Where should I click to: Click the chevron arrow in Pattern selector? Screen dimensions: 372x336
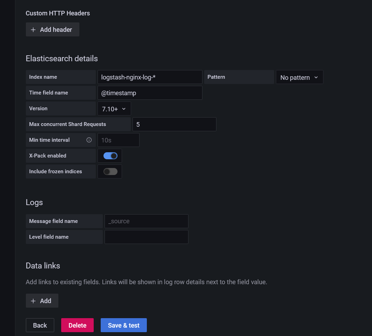[316, 77]
